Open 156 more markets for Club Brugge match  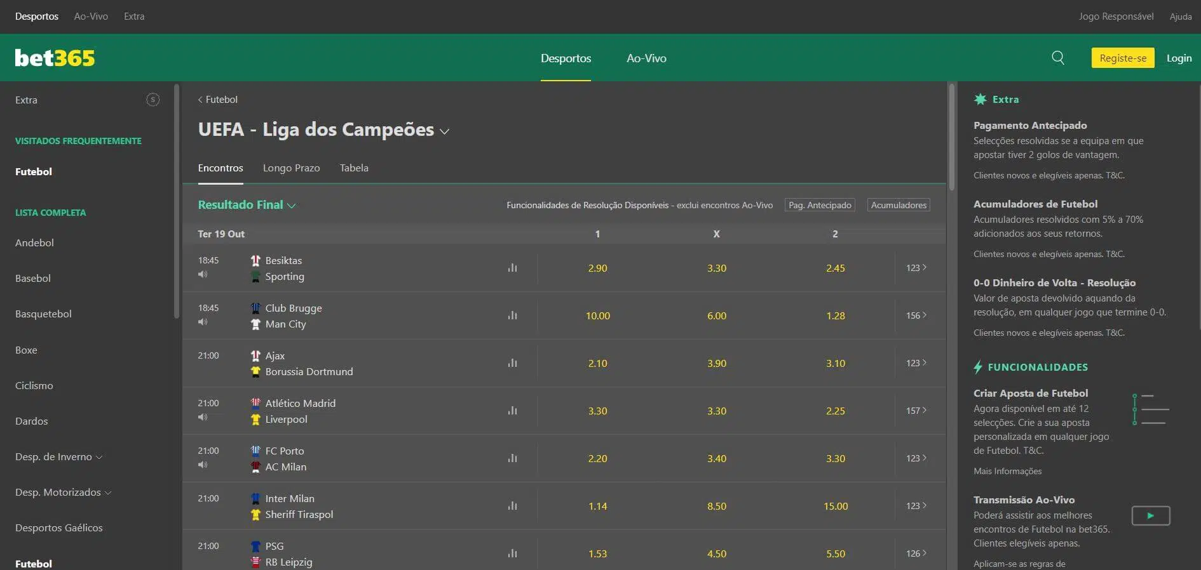[916, 315]
